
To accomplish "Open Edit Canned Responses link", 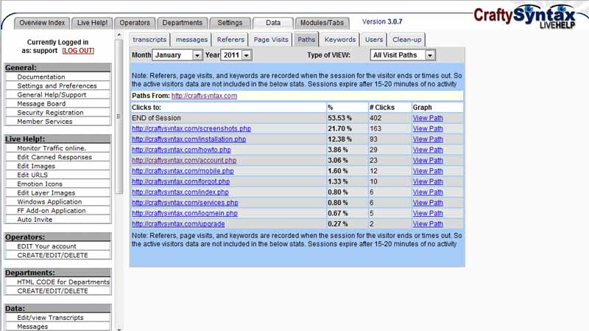I will coord(54,157).
